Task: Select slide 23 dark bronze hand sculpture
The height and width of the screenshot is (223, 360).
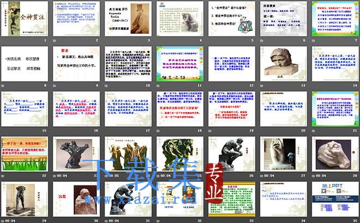Action: point(76,154)
